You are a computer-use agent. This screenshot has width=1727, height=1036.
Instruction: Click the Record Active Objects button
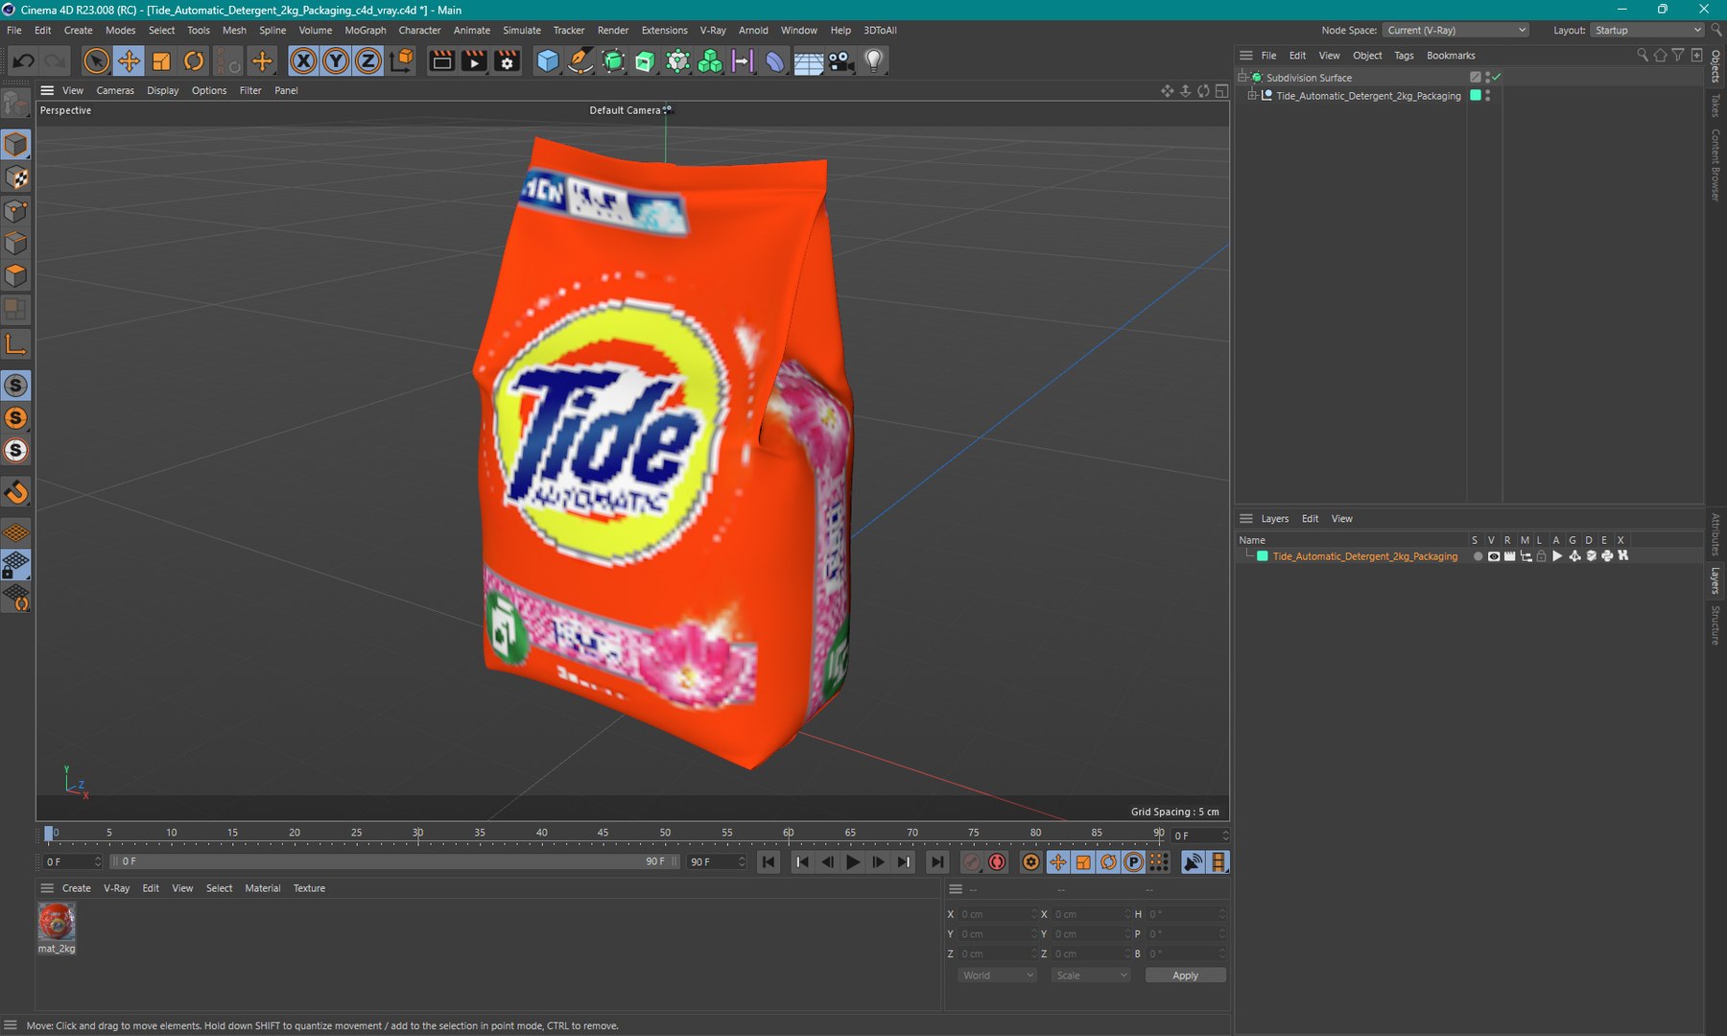point(972,862)
